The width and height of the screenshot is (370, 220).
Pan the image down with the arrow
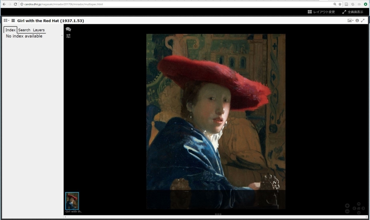tap(359, 213)
